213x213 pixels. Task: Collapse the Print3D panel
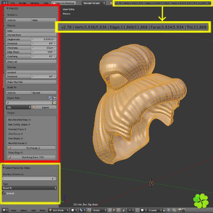pos(7,9)
